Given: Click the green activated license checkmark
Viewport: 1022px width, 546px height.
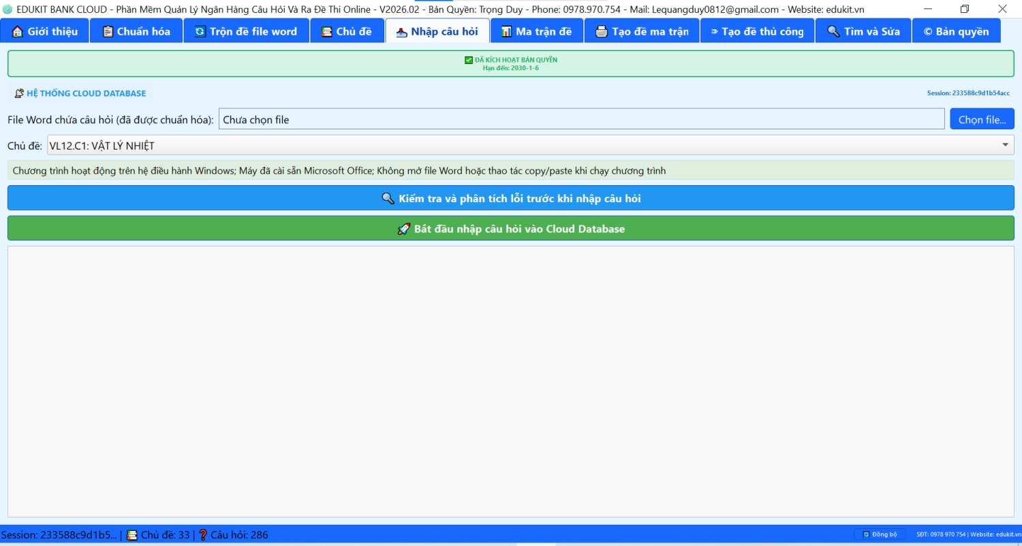Looking at the screenshot, I should 469,60.
